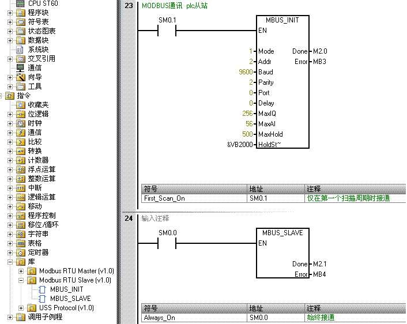Expand Modbus RTU Master (v1.0) node
Viewport: 407px width, 324px height.
21,272
